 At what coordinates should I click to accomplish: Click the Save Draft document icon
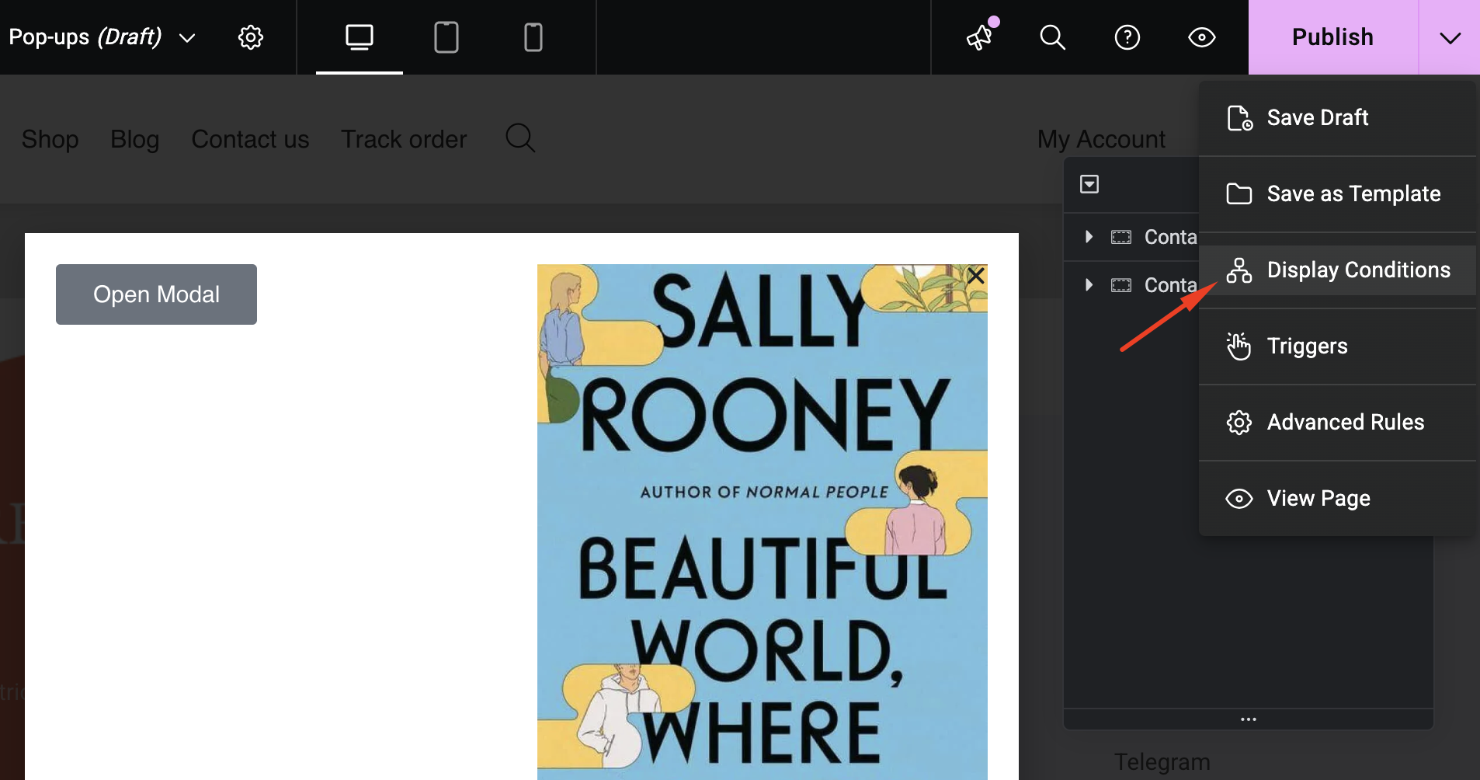click(1239, 118)
